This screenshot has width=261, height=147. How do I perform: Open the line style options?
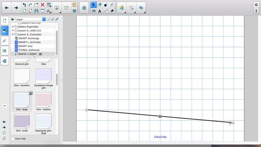tap(131, 8)
